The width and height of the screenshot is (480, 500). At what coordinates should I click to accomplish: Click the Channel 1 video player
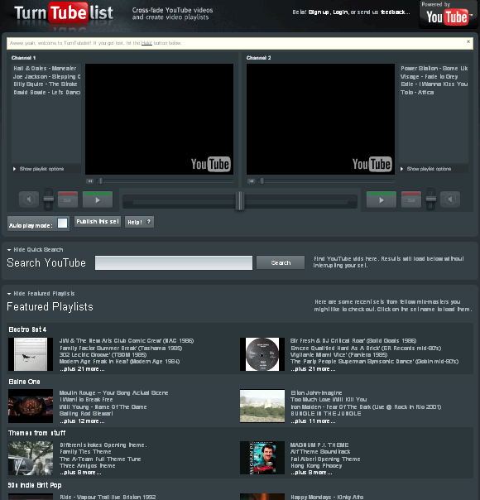click(x=159, y=119)
